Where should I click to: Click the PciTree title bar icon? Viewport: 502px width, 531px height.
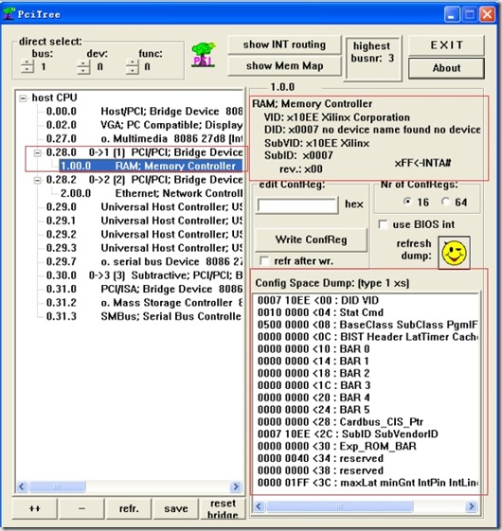[x=9, y=13]
